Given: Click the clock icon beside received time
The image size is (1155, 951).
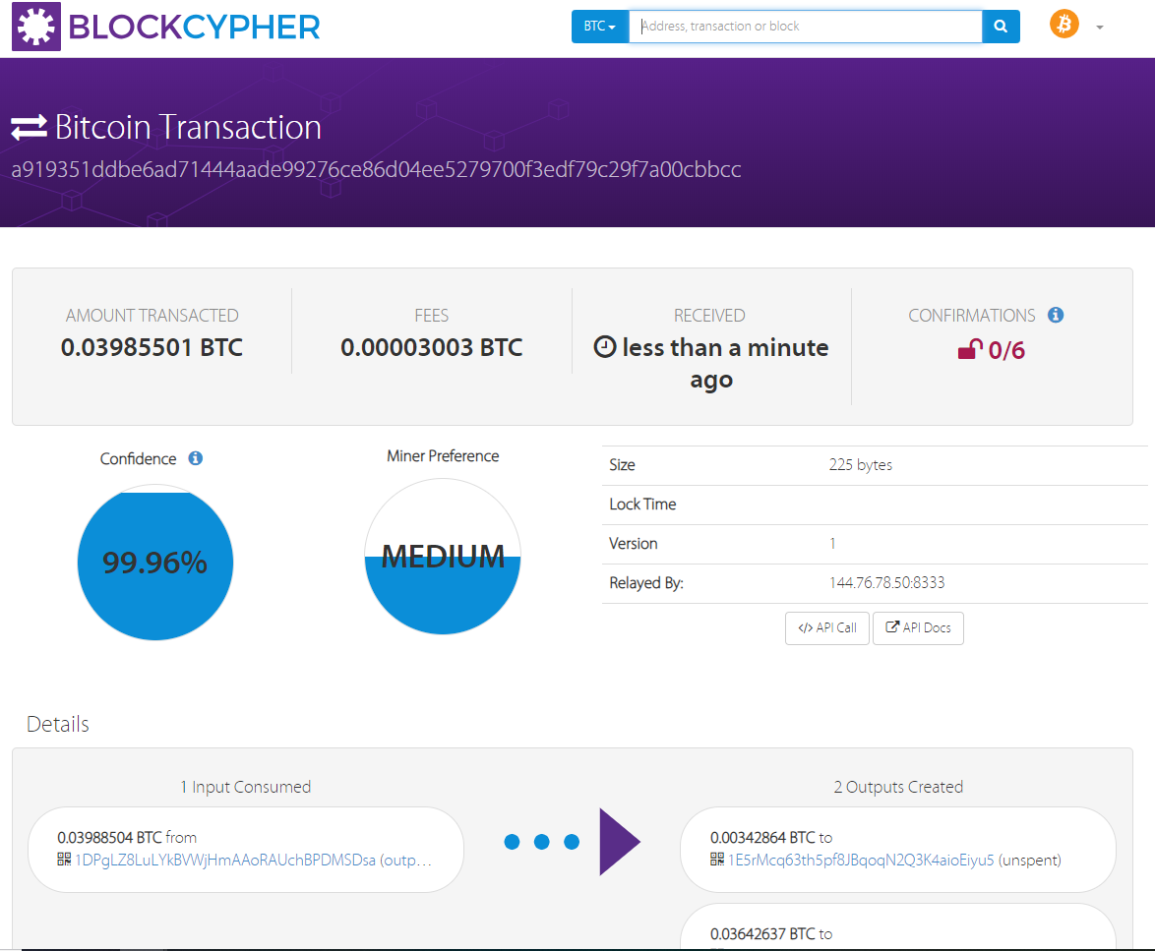Looking at the screenshot, I should [605, 347].
